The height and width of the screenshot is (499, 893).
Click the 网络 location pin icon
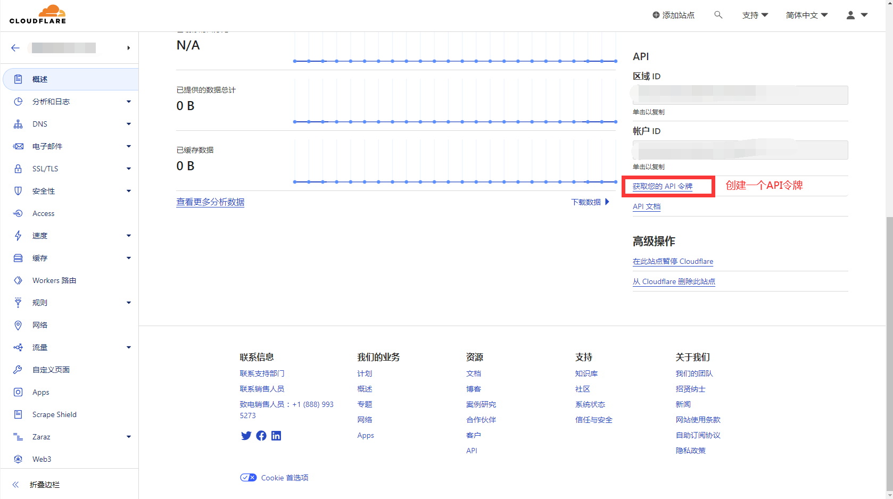tap(18, 325)
